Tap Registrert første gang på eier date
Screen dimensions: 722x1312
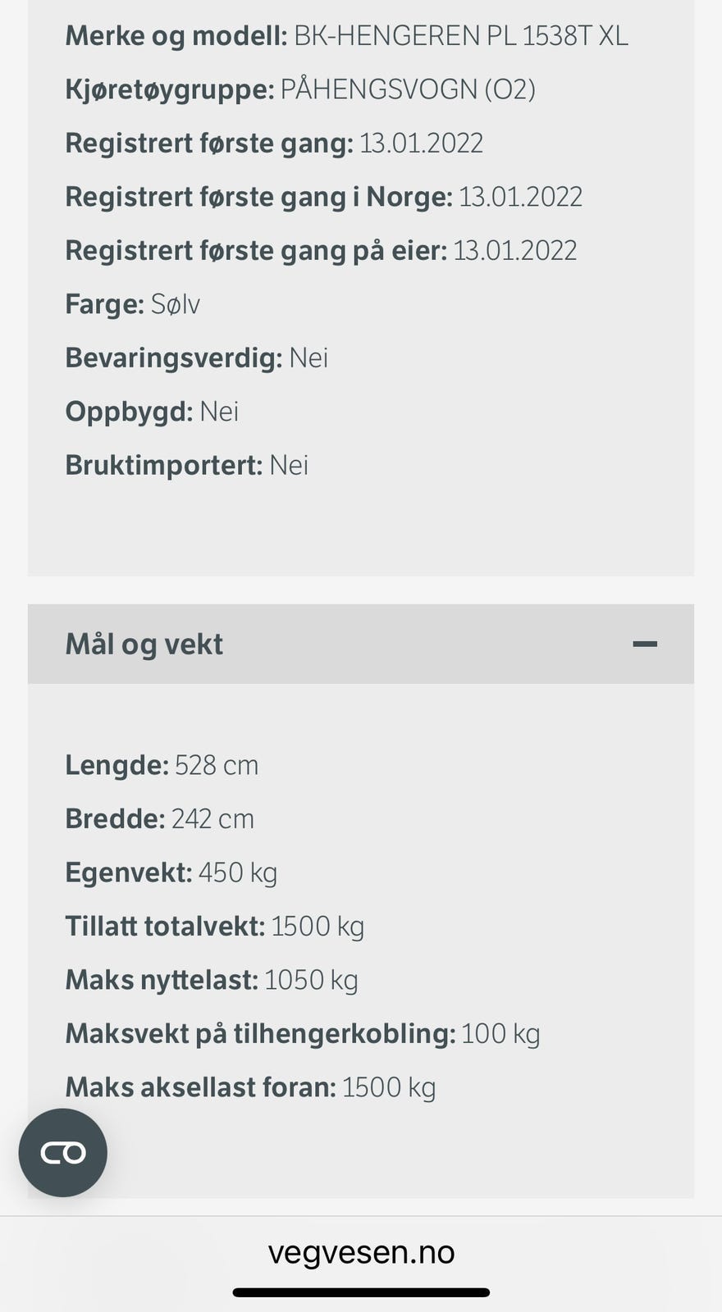point(514,251)
